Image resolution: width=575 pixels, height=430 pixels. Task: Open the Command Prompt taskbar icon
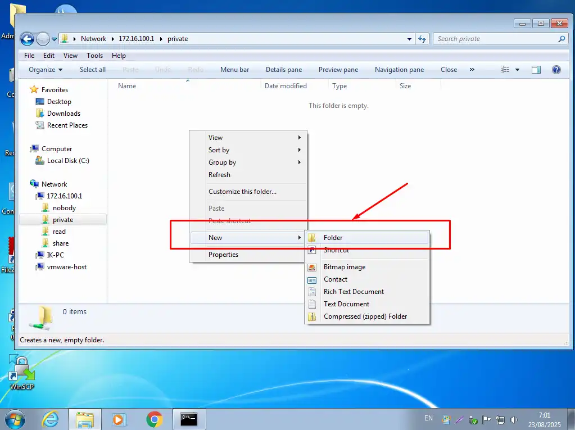[189, 419]
